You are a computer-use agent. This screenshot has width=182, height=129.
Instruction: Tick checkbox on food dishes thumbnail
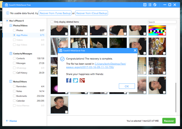click(x=164, y=53)
